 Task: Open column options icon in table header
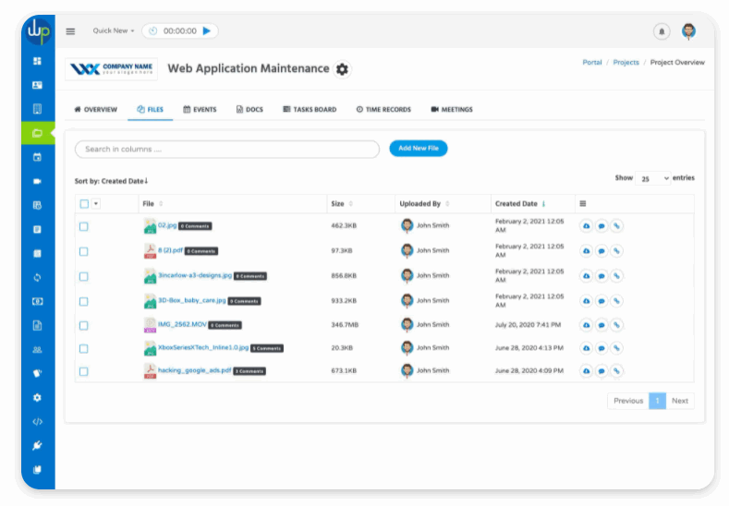click(582, 203)
